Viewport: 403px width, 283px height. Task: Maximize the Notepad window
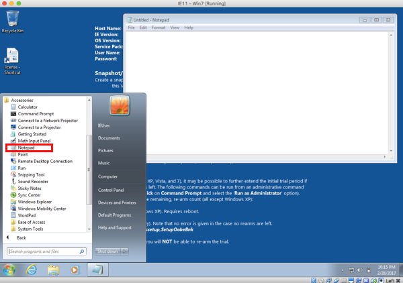tap(377, 20)
